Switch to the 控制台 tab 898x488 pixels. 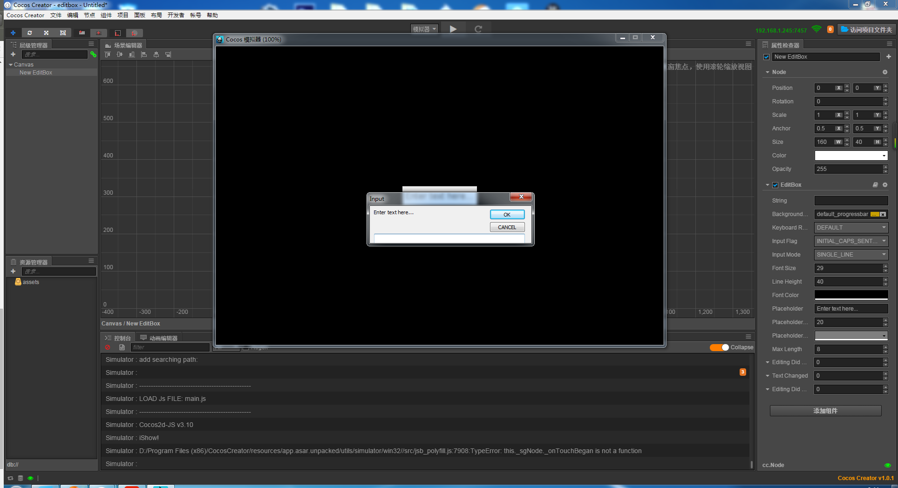tap(118, 338)
